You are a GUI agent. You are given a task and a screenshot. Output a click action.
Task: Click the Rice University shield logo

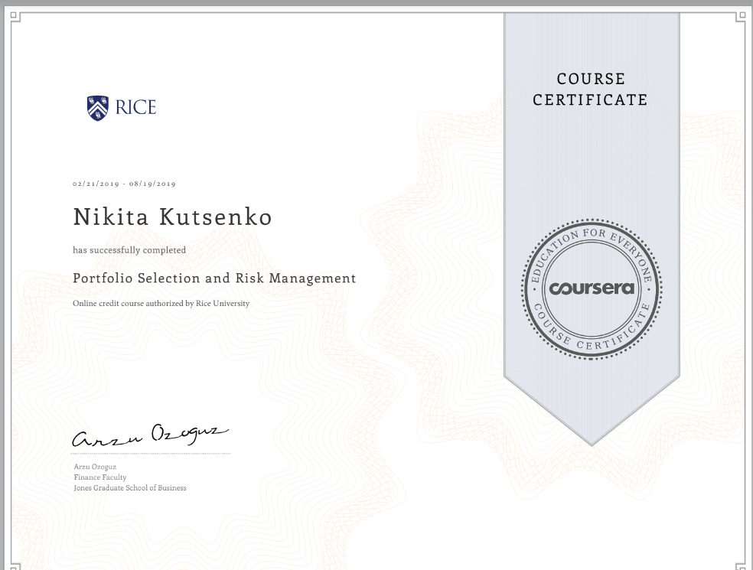click(x=97, y=108)
